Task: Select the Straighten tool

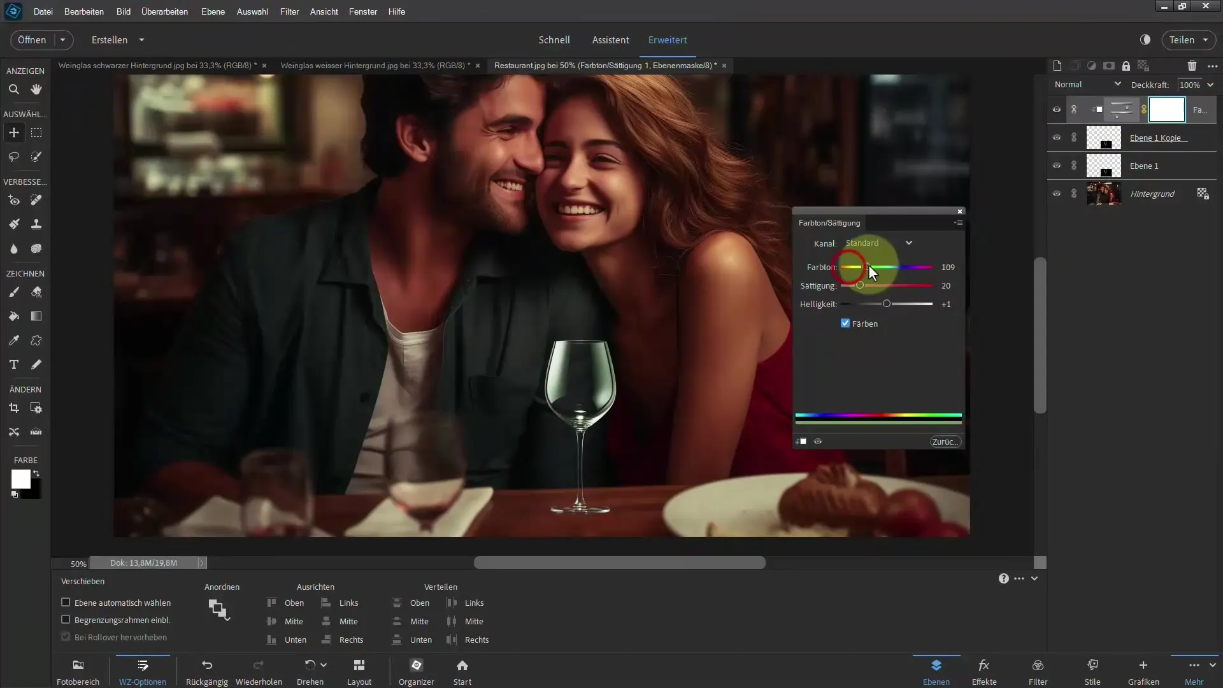Action: [x=36, y=432]
